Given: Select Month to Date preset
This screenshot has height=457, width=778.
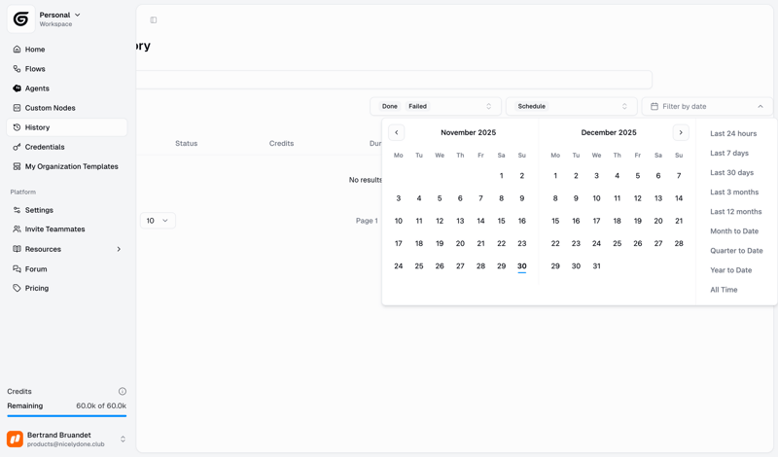Looking at the screenshot, I should click(734, 231).
